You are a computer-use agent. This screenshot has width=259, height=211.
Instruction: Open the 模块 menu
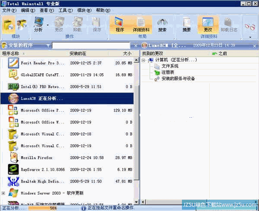[84, 10]
